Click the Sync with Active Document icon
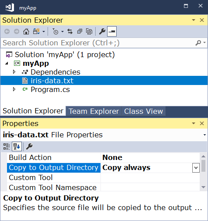This screenshot has width=208, height=221. (x=70, y=31)
